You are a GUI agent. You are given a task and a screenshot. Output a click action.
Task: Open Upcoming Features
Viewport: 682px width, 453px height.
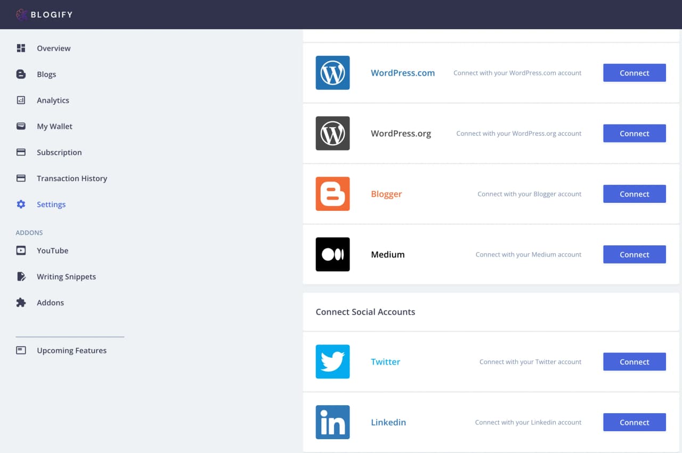(71, 350)
